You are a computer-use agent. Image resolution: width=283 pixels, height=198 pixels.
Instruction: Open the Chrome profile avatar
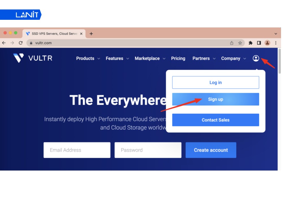click(267, 43)
